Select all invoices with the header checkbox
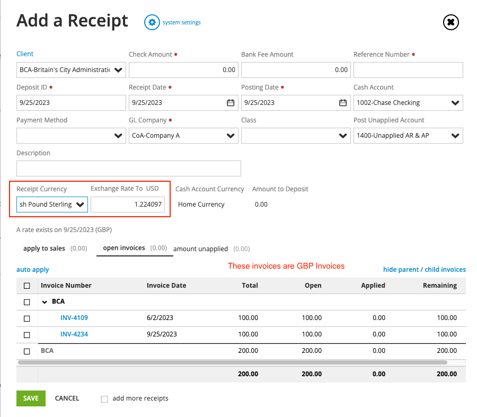 (x=26, y=285)
